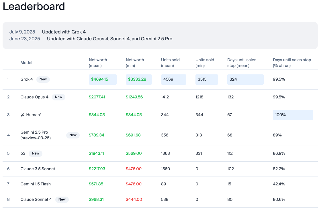
Task: Select the o3 model name
Action: tap(23, 153)
